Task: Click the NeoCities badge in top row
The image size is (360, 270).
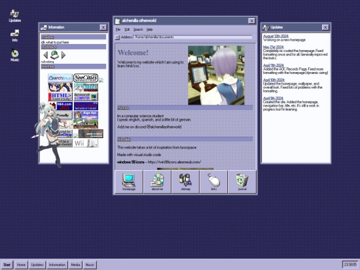Action: [85, 78]
